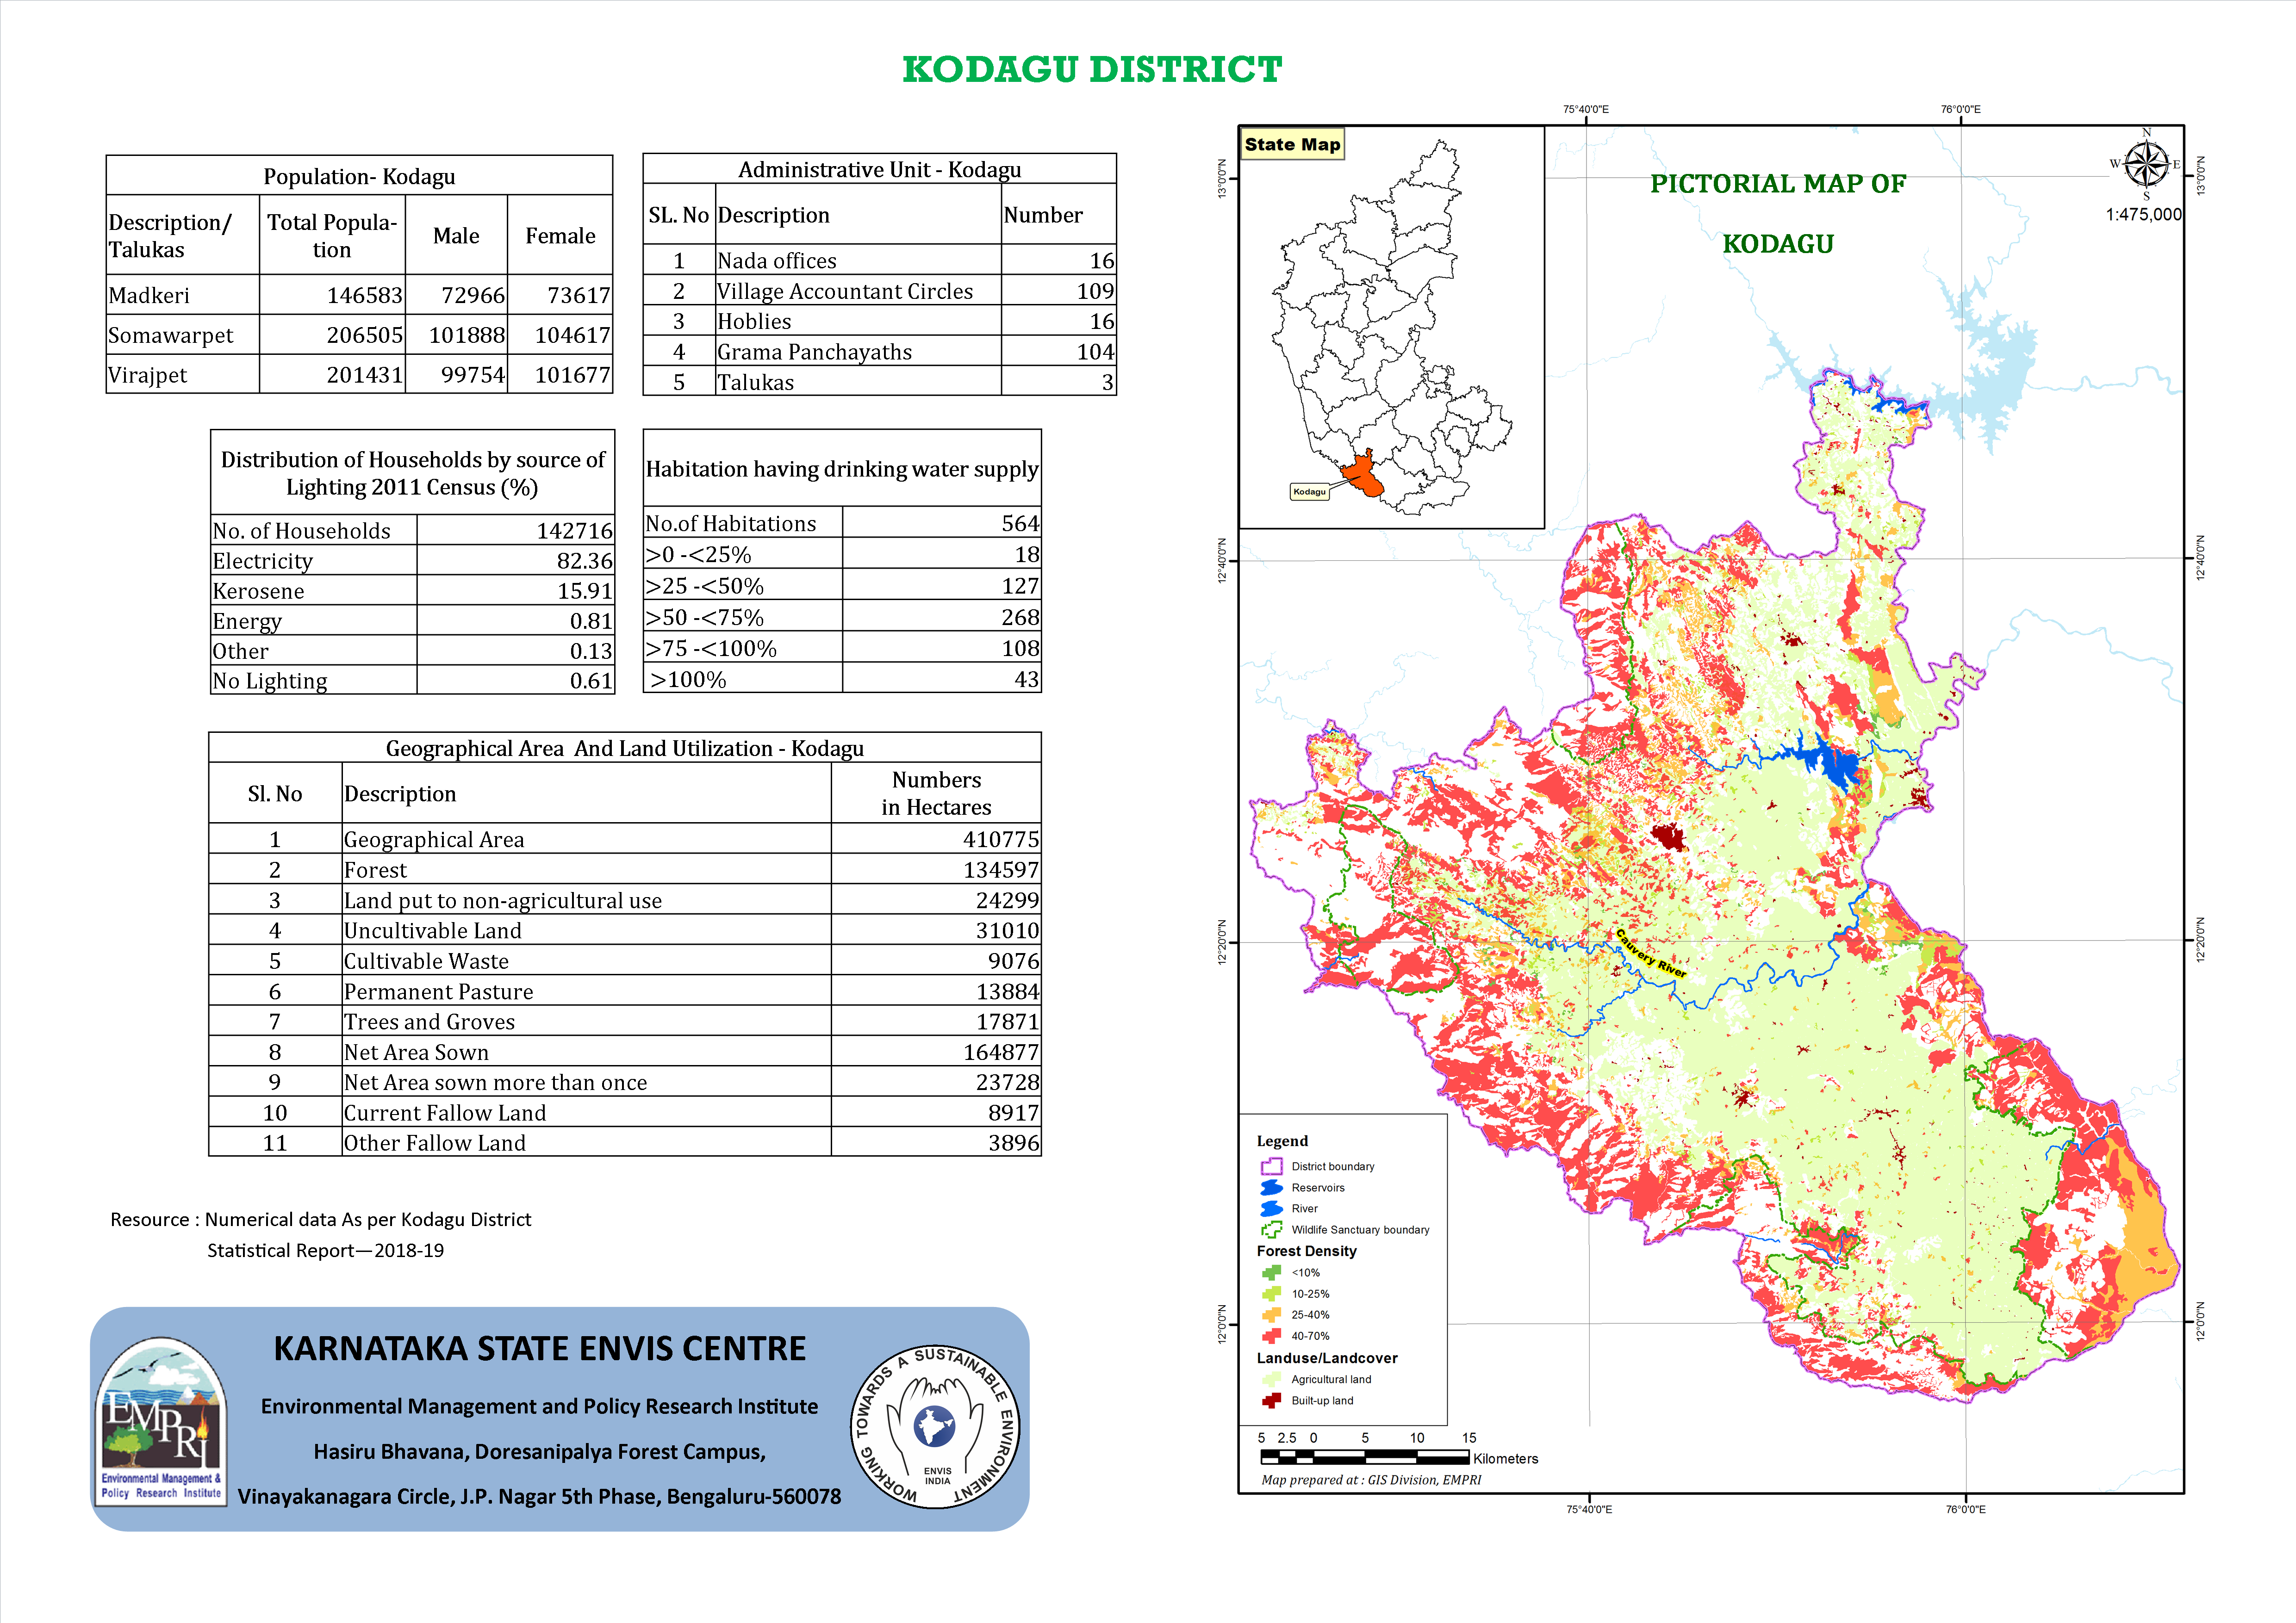The width and height of the screenshot is (2296, 1623).
Task: Click the <10% forest density swatch
Action: point(1271,1272)
